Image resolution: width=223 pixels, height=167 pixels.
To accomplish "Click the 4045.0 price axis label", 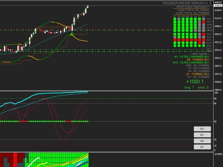I will 218,34.
